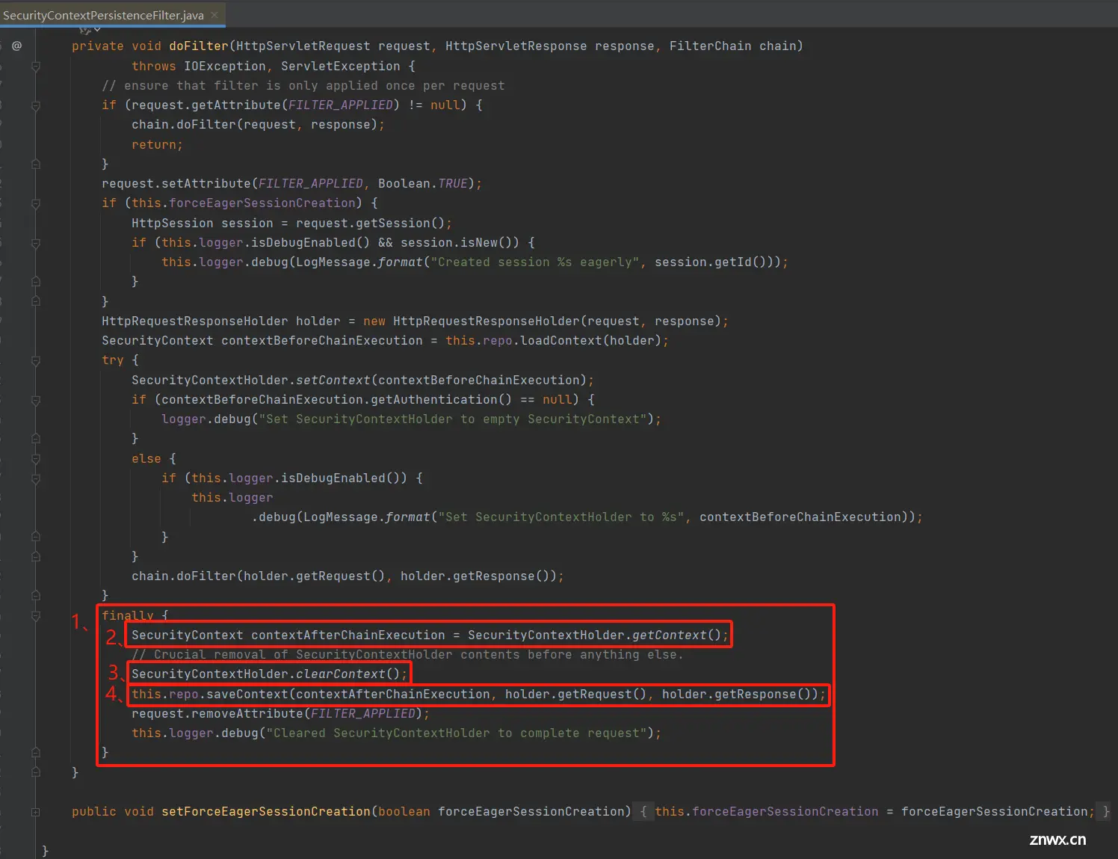Collapse fold at 'getAuthentication() == null' line
Screen dimensions: 1118x859
35,400
